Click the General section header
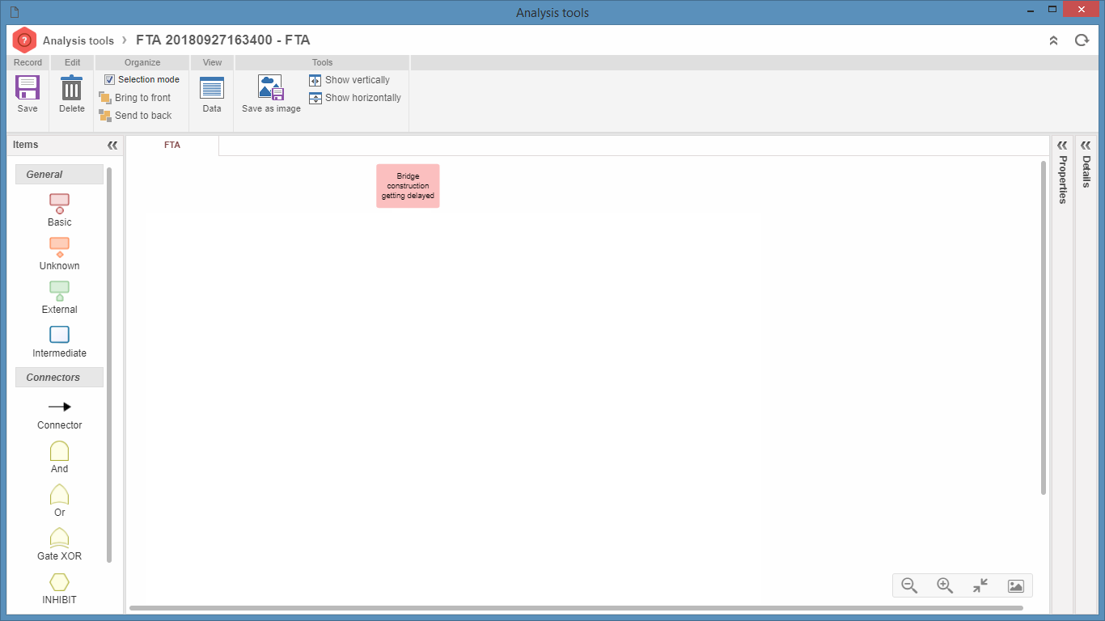 point(59,174)
